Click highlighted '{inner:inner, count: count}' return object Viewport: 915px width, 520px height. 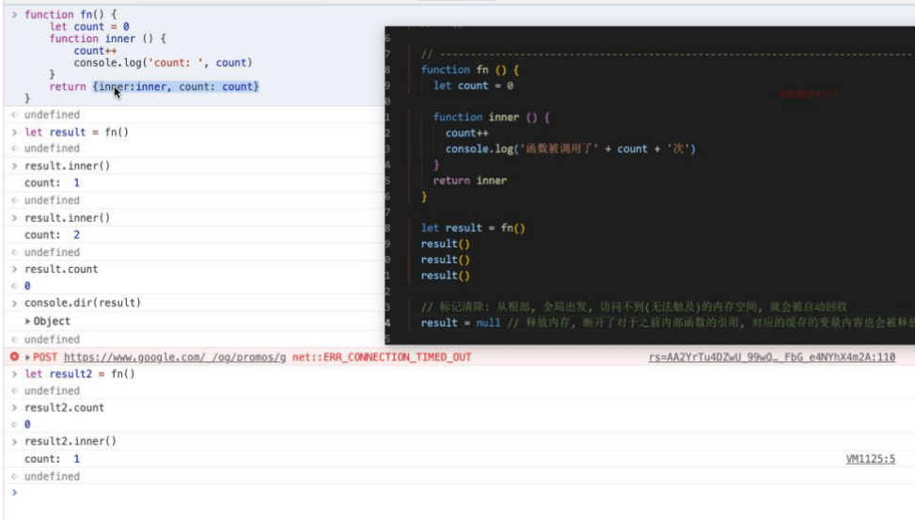[x=176, y=87]
